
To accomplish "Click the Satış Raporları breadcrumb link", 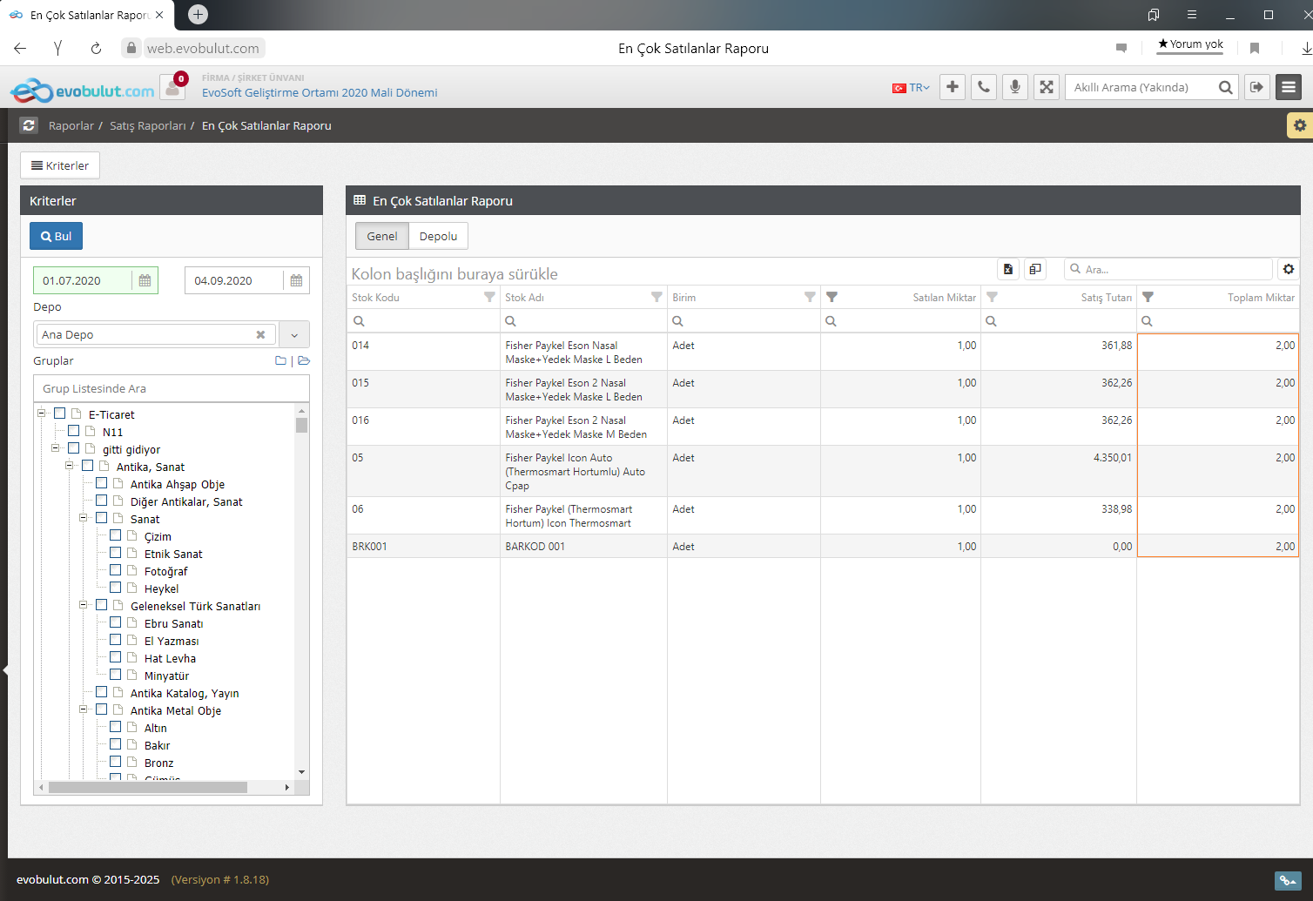I will click(148, 126).
